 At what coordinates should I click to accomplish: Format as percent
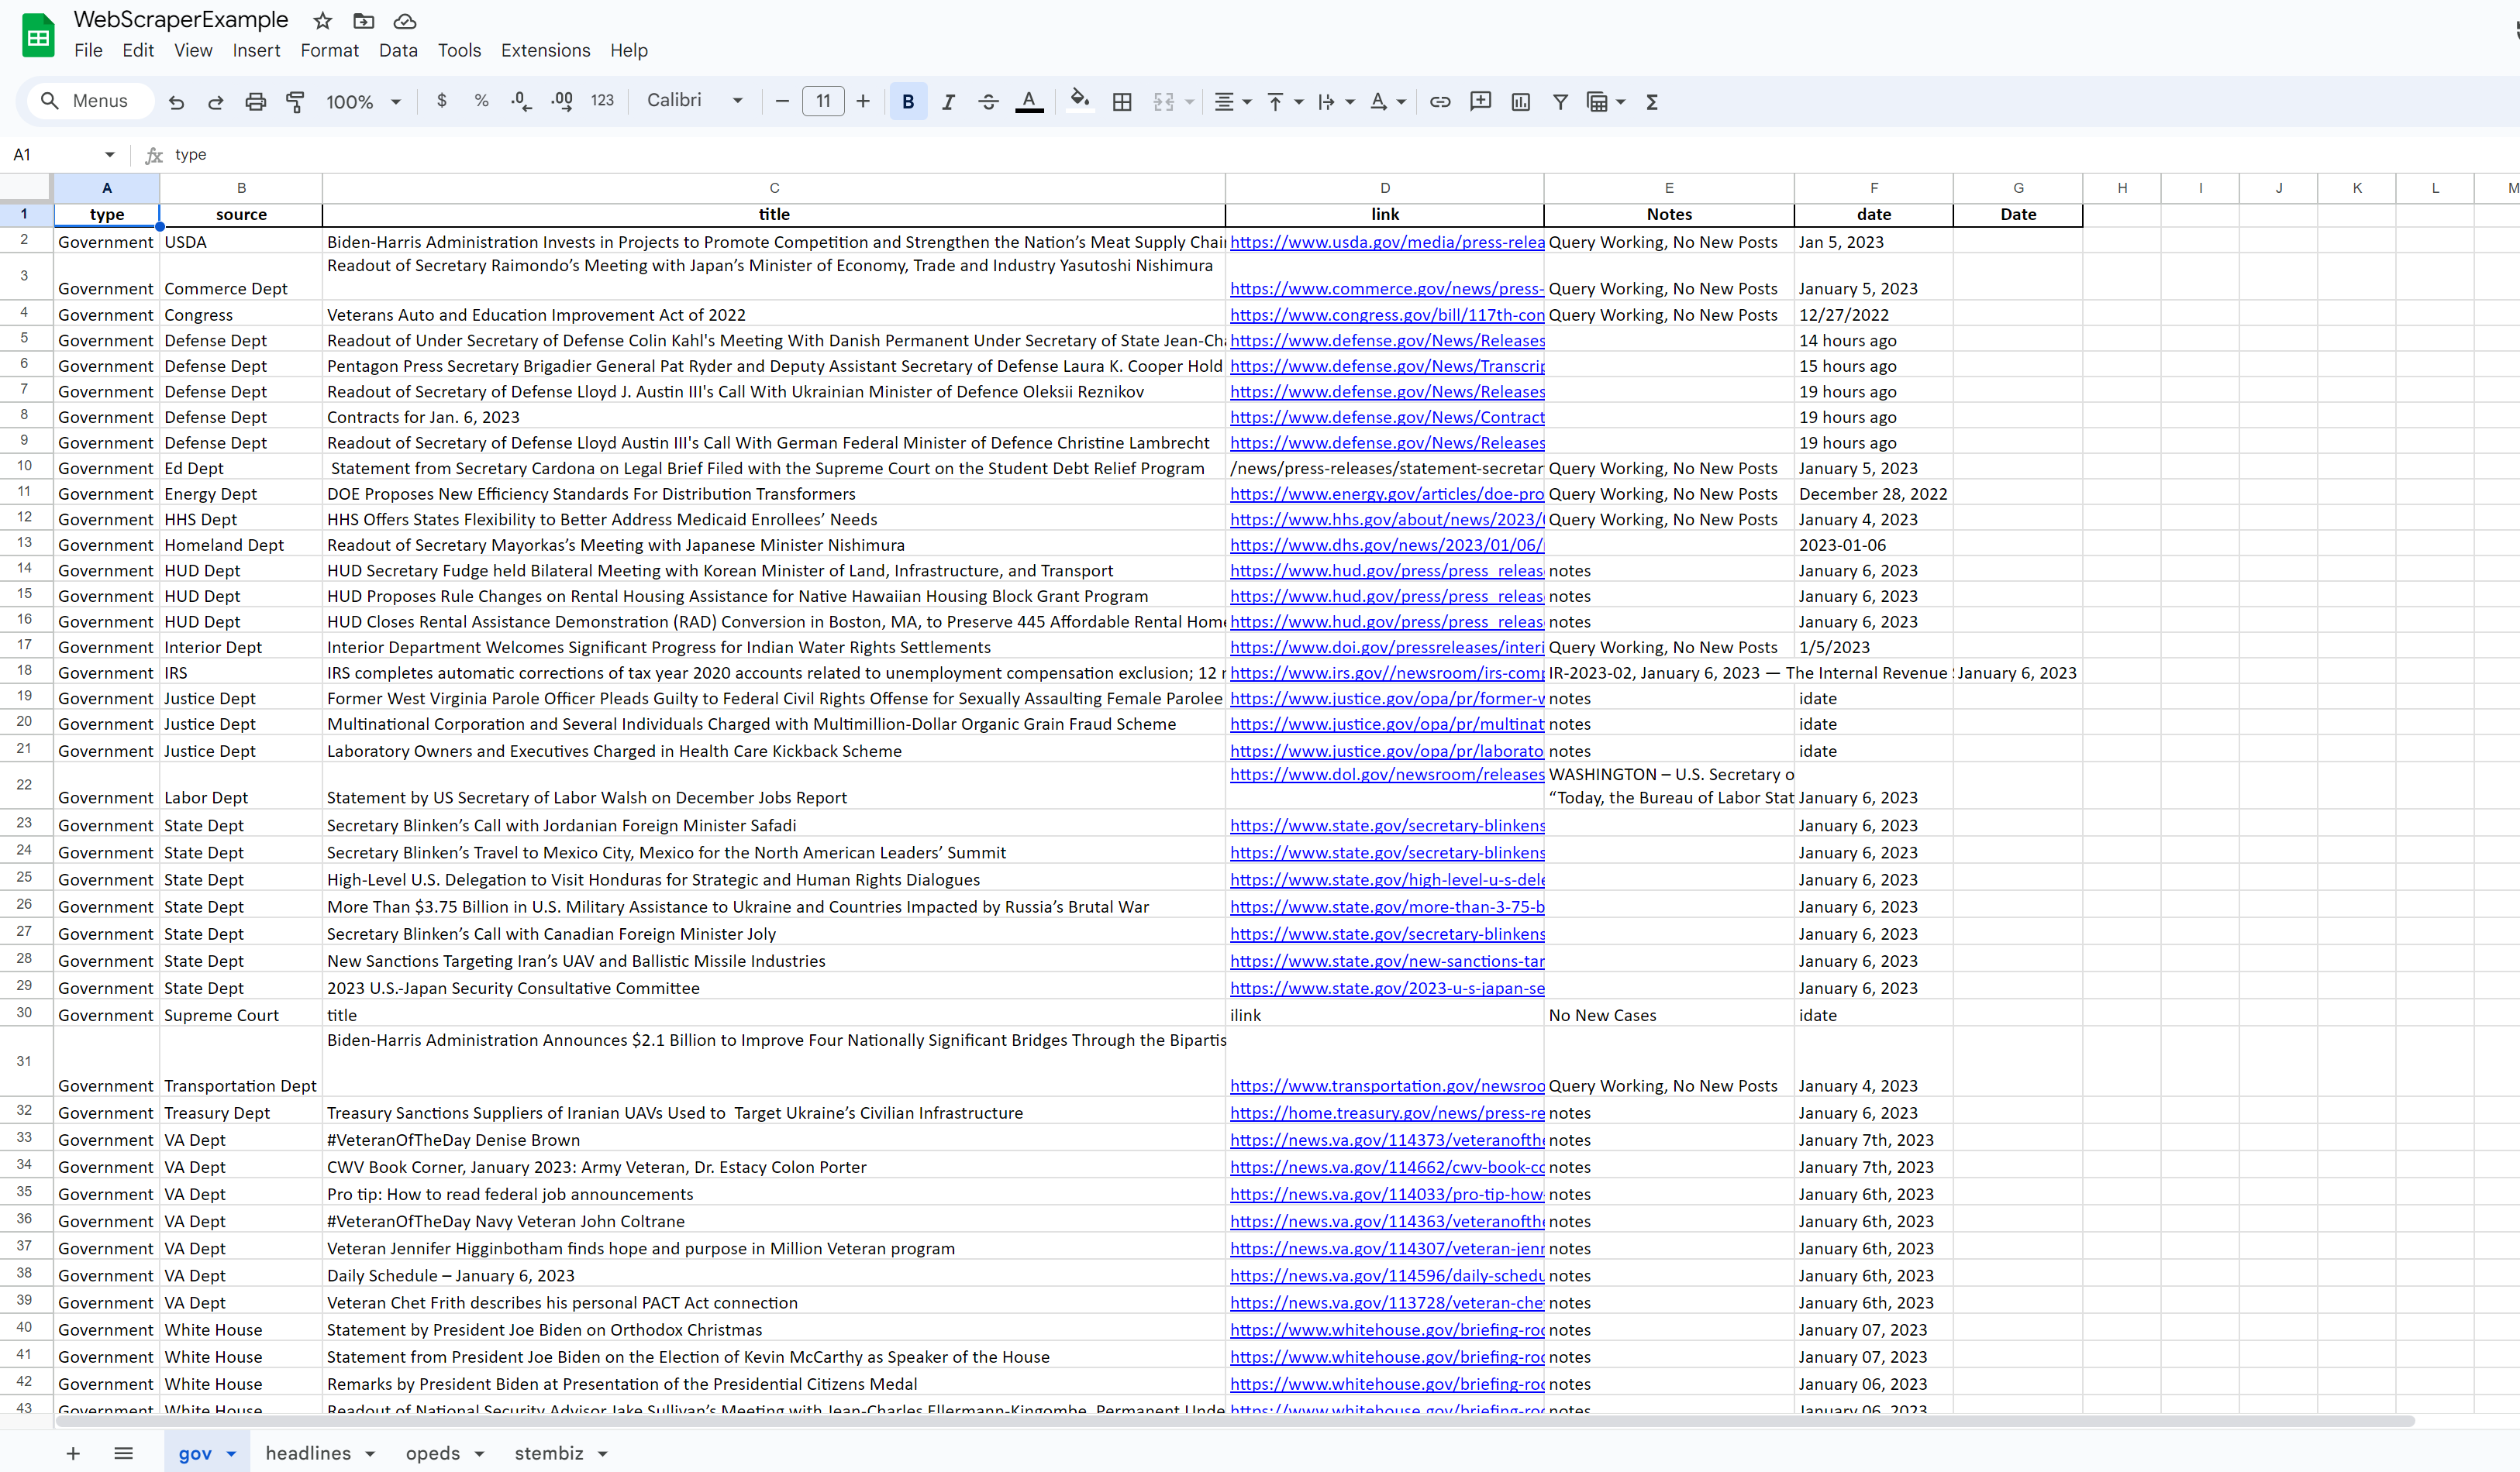(481, 101)
